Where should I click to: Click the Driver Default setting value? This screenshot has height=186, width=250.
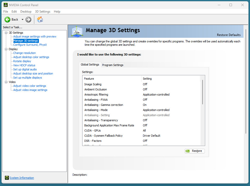click(152, 136)
